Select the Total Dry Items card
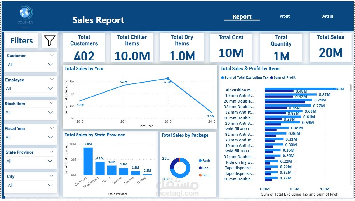Screen dimensions: 355x201 [x=182, y=47]
